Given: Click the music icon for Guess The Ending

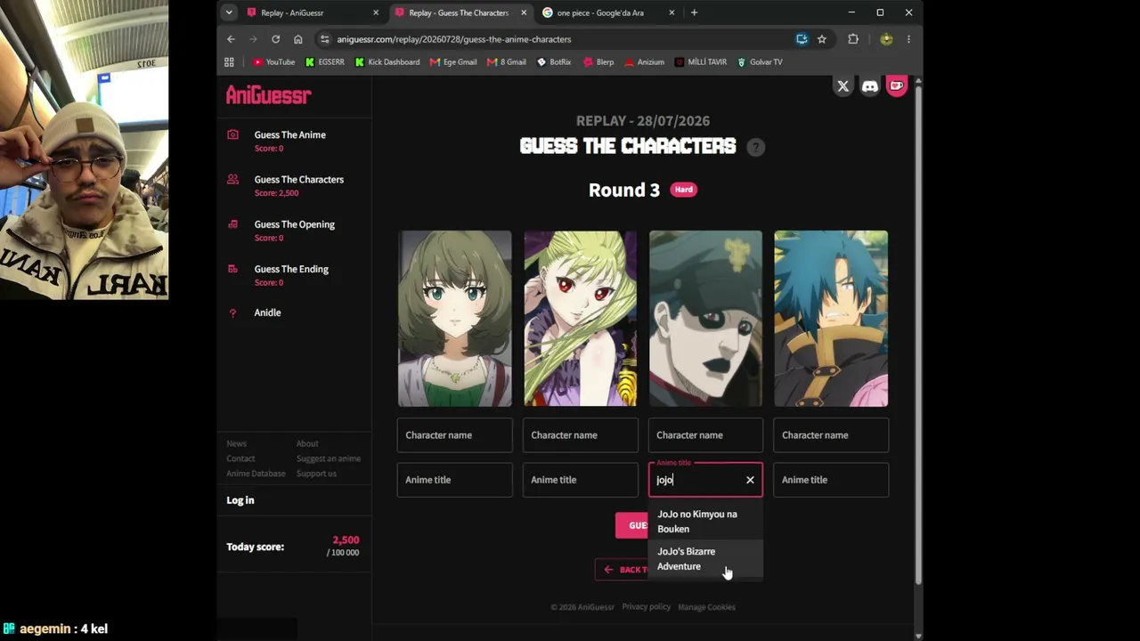Looking at the screenshot, I should pos(232,269).
